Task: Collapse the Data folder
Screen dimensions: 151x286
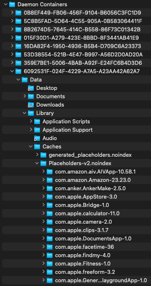Action: pyautogui.click(x=18, y=80)
